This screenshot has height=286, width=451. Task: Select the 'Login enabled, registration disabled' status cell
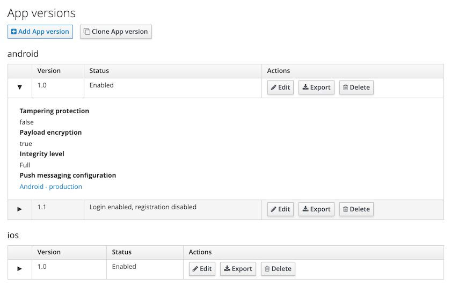click(x=143, y=207)
